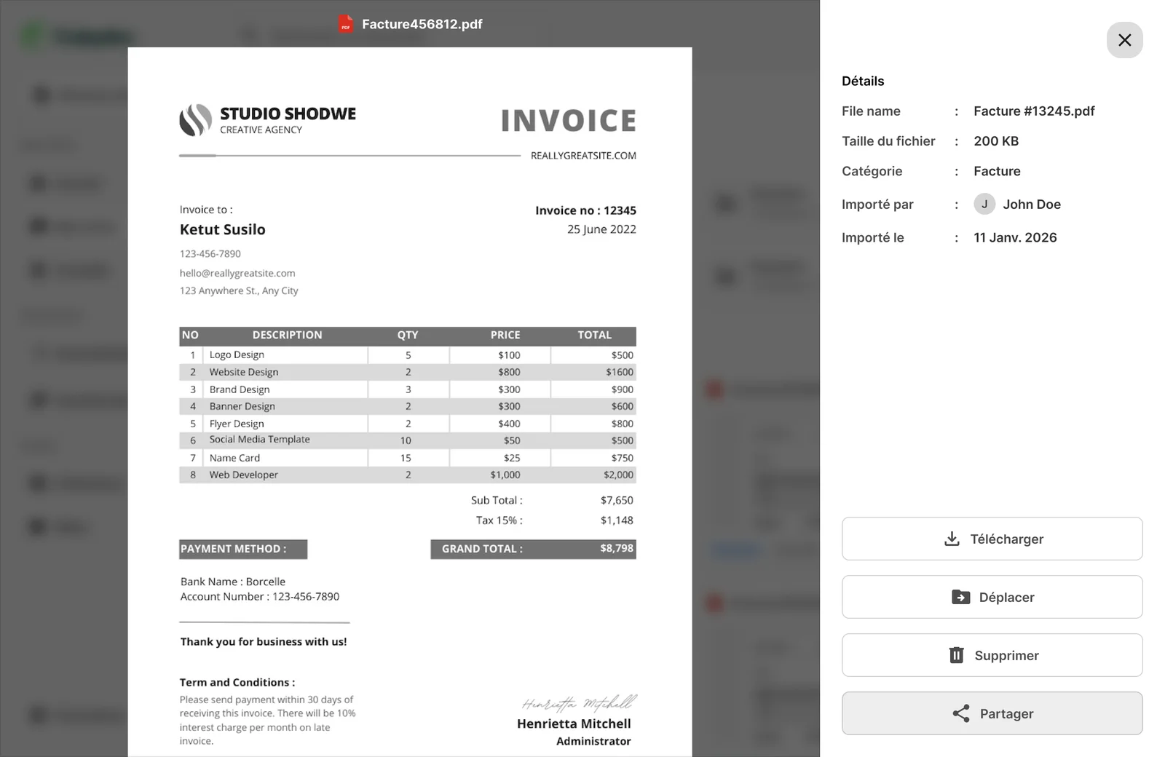Click the folder-arrow icon in Déplacer

click(960, 597)
